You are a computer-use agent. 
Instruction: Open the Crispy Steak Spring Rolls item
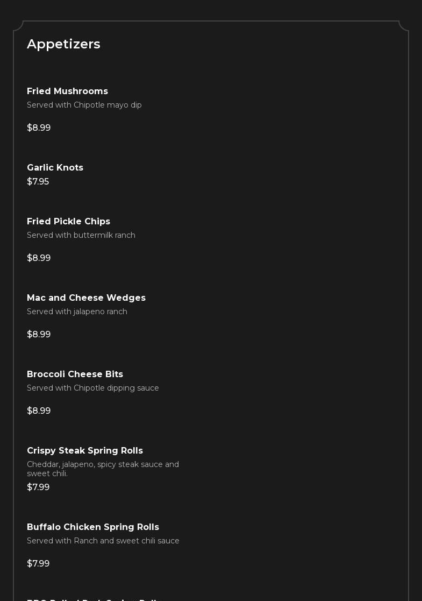click(85, 451)
